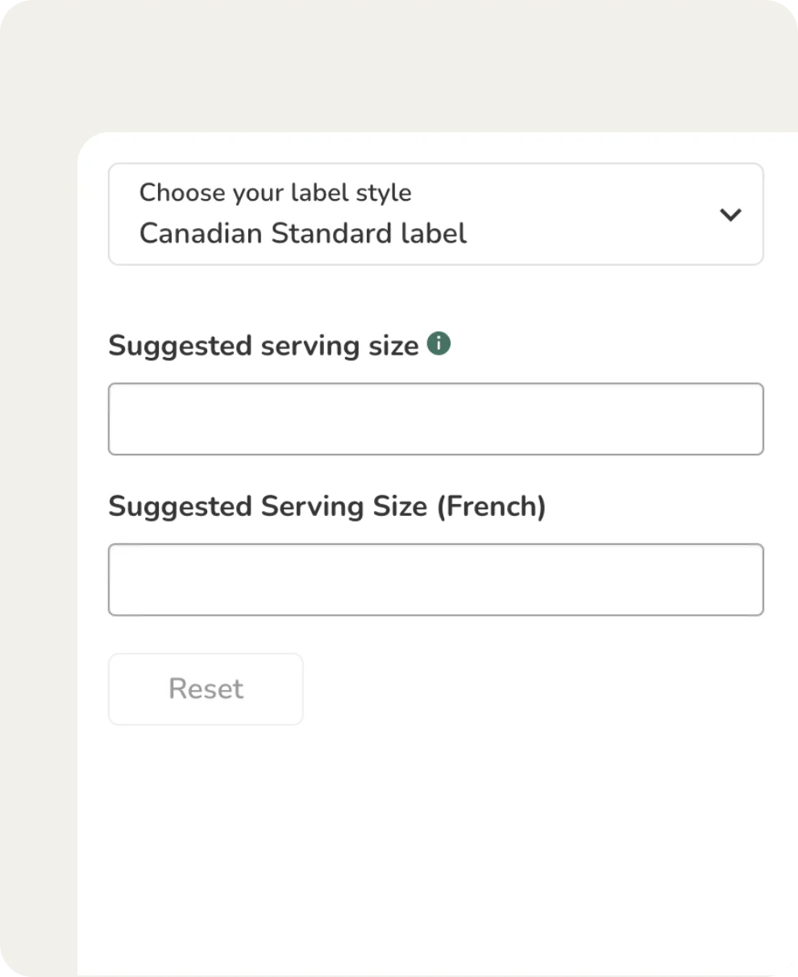Change label style from Canadian Standard label

click(435, 214)
